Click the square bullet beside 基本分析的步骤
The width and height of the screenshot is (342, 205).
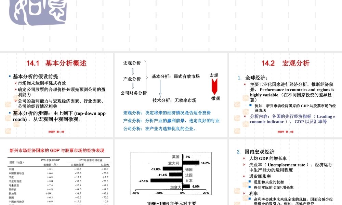tap(10, 113)
